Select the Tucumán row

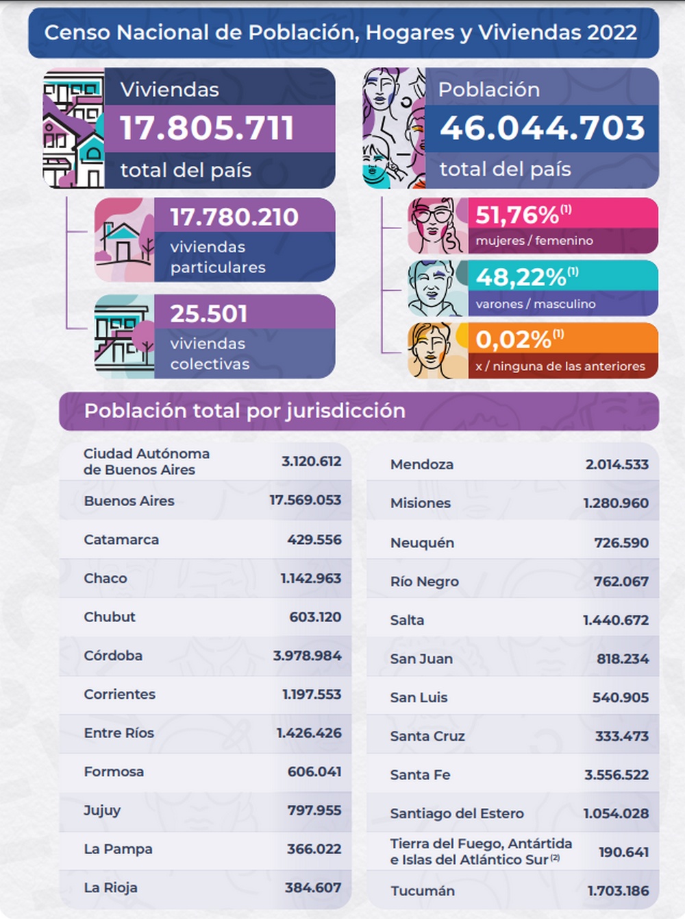(512, 891)
